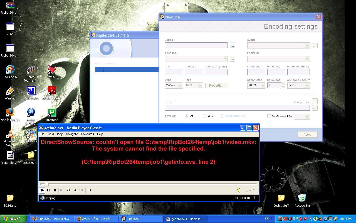This screenshot has height=224, width=356.
Task: Click the video profile edit button
Action: 232,59
